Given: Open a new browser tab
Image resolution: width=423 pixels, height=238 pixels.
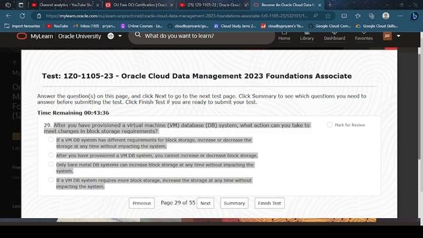Looking at the screenshot, I should [x=330, y=5].
